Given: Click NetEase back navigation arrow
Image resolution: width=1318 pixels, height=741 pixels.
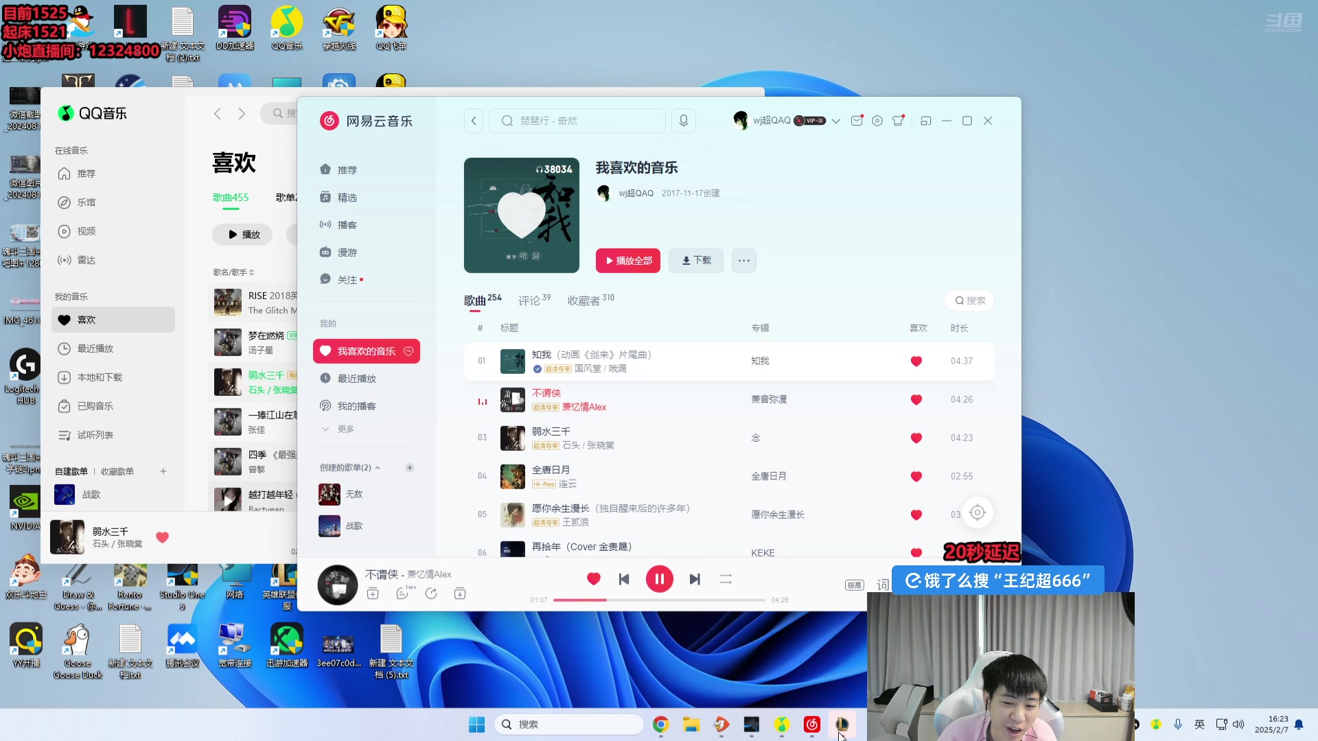Looking at the screenshot, I should [x=474, y=121].
